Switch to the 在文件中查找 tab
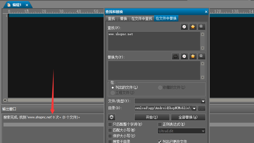This screenshot has width=254, height=143. tap(142, 19)
